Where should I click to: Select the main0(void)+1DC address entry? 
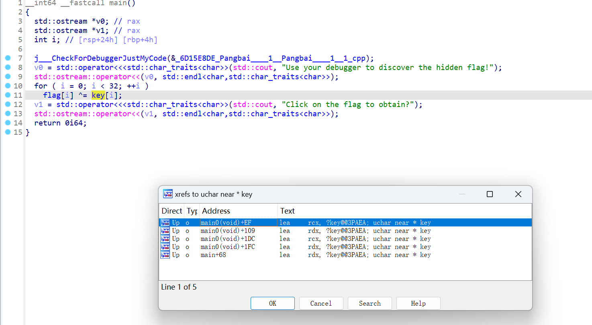coord(227,239)
